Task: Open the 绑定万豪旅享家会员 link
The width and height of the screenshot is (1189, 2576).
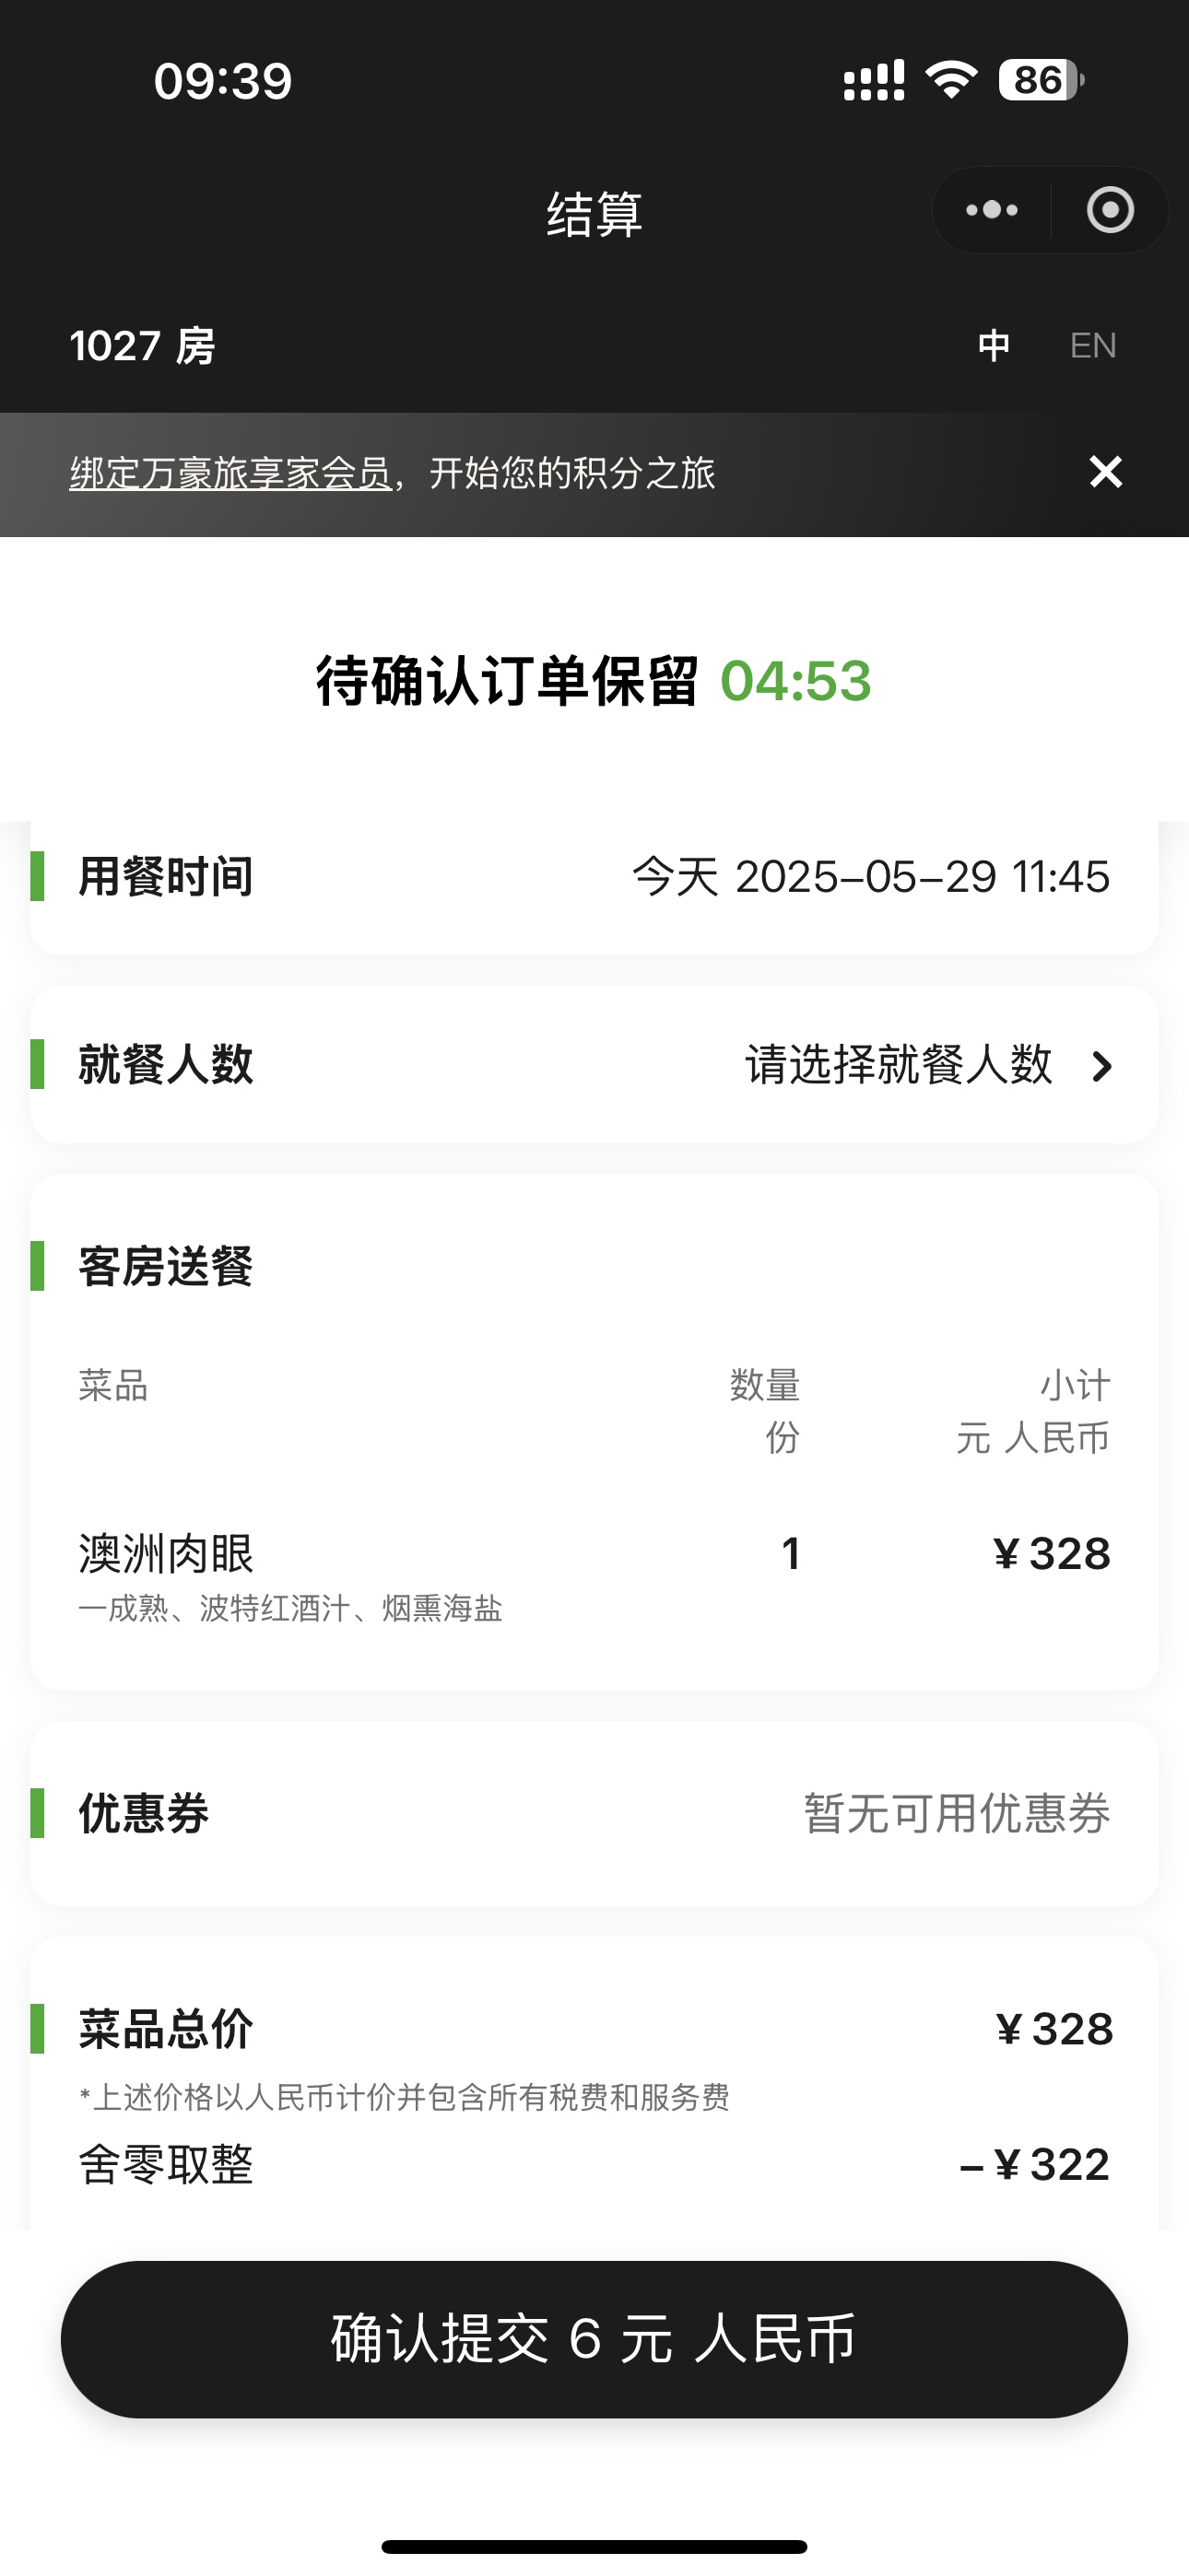Action: coord(230,473)
